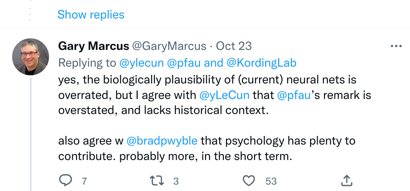Click the reply speech bubble icon

(x=65, y=181)
